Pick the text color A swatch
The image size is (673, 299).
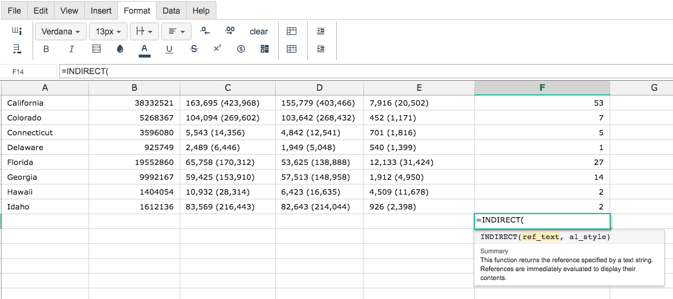144,49
